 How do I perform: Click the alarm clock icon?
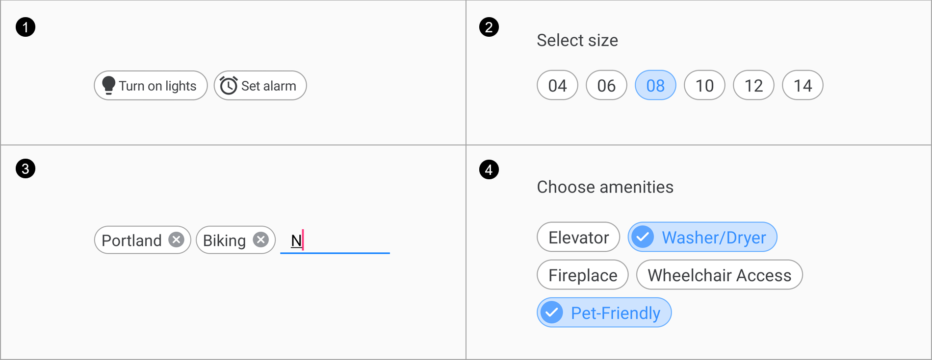229,85
